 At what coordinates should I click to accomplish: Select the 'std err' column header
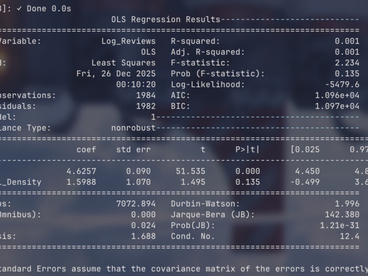click(133, 149)
